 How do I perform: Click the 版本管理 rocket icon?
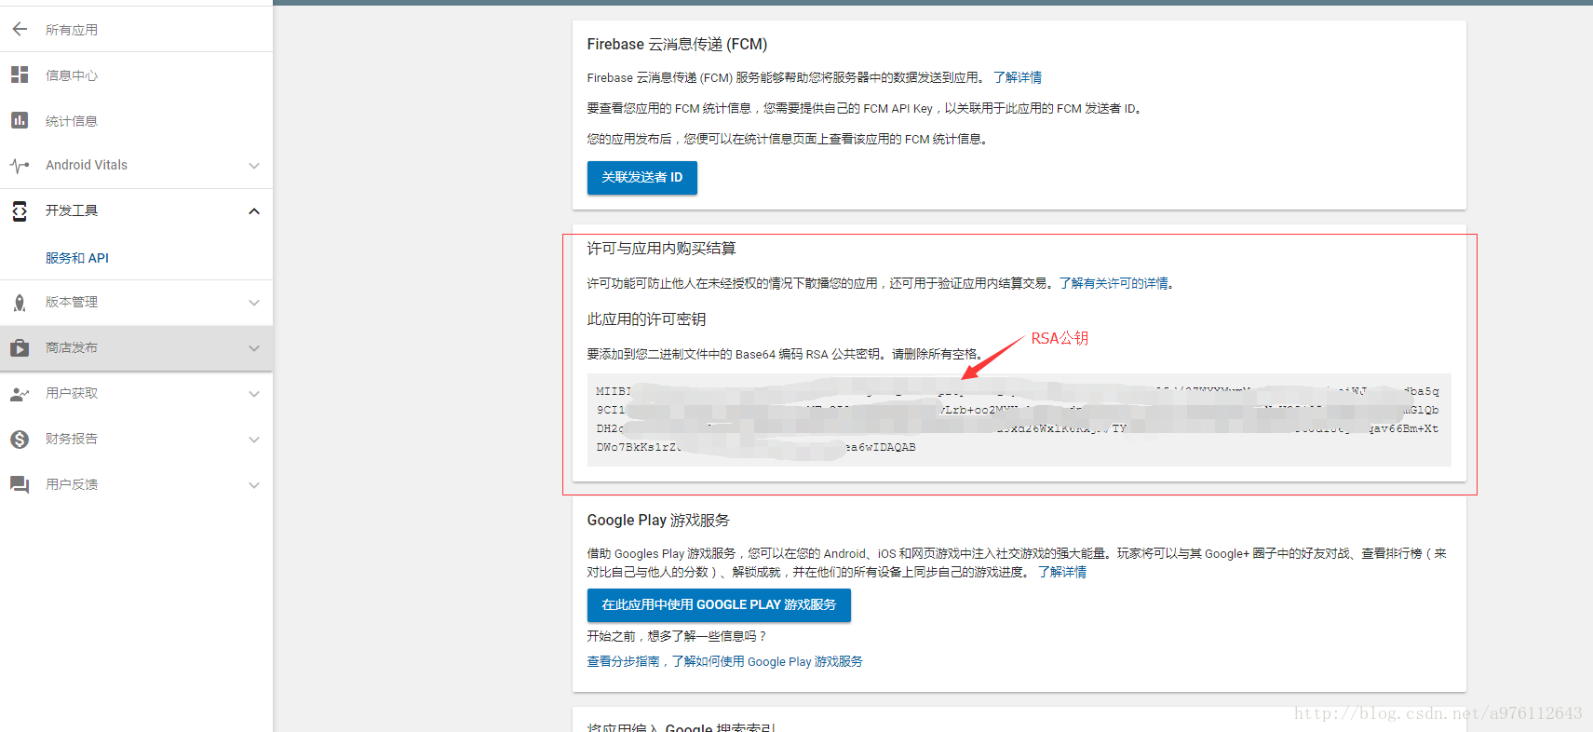(20, 303)
